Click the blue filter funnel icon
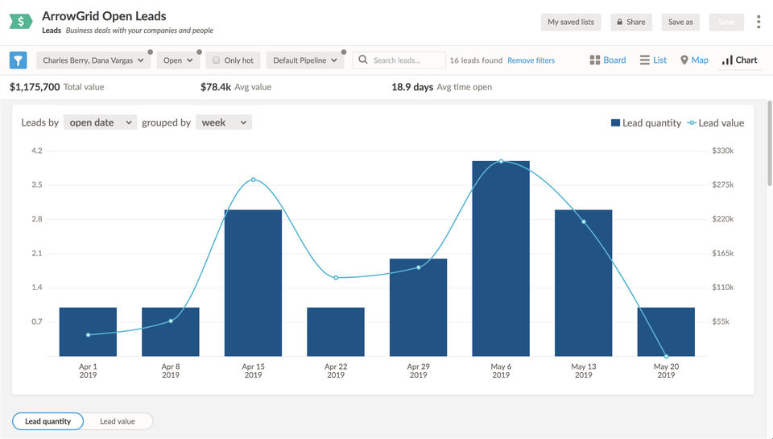The image size is (773, 439). click(19, 60)
